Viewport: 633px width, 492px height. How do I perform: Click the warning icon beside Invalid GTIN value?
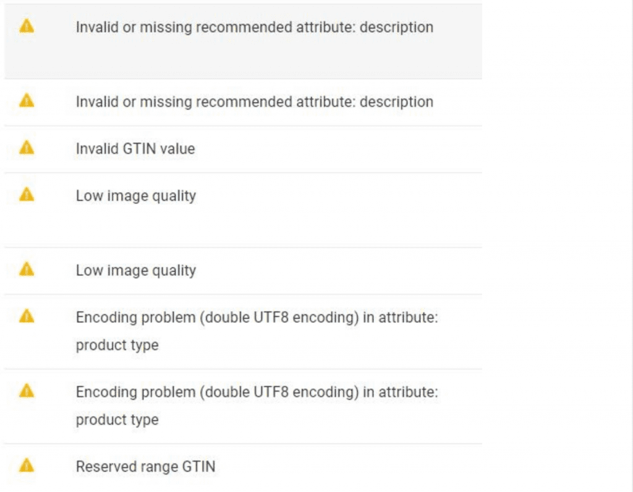click(26, 148)
